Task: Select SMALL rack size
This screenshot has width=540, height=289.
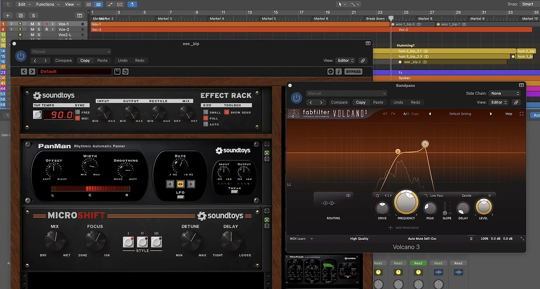Action: [x=205, y=112]
